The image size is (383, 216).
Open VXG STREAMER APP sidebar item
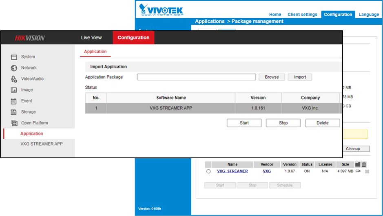tap(42, 144)
